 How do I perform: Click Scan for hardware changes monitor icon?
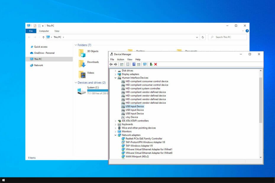click(x=145, y=64)
